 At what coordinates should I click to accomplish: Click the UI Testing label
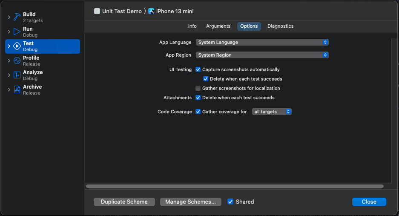(181, 69)
